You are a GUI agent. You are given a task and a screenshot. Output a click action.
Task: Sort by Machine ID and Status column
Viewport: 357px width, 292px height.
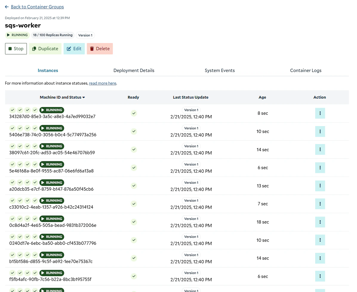[62, 97]
